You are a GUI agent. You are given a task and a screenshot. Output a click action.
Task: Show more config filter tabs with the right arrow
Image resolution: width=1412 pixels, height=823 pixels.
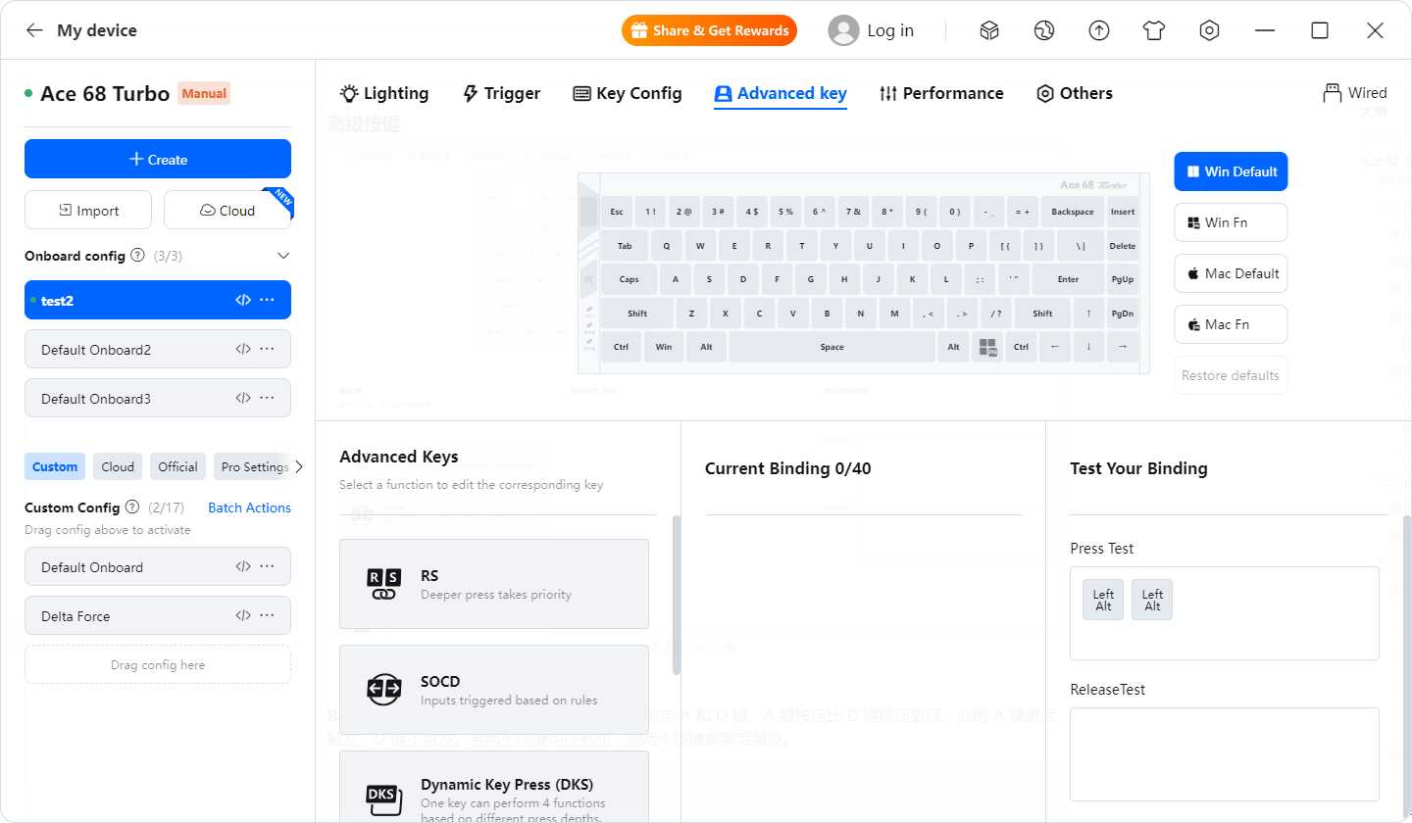[299, 466]
